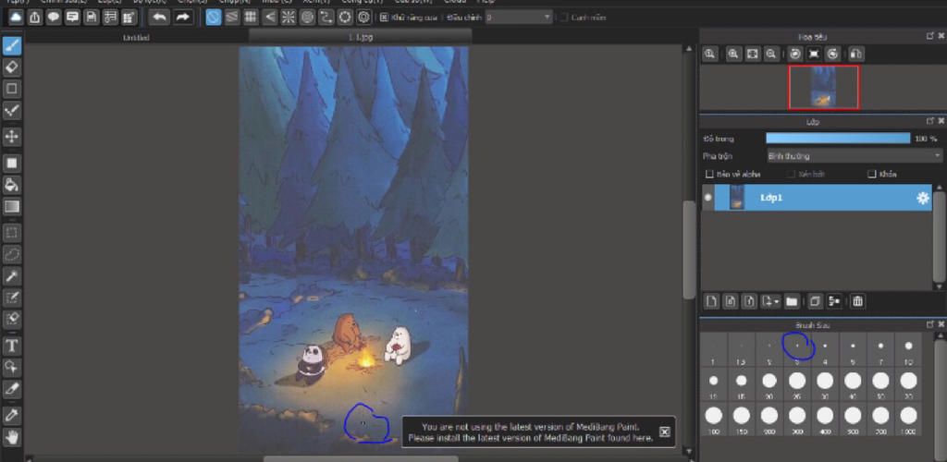
Task: Enable the radial snap guide
Action: pos(289,18)
